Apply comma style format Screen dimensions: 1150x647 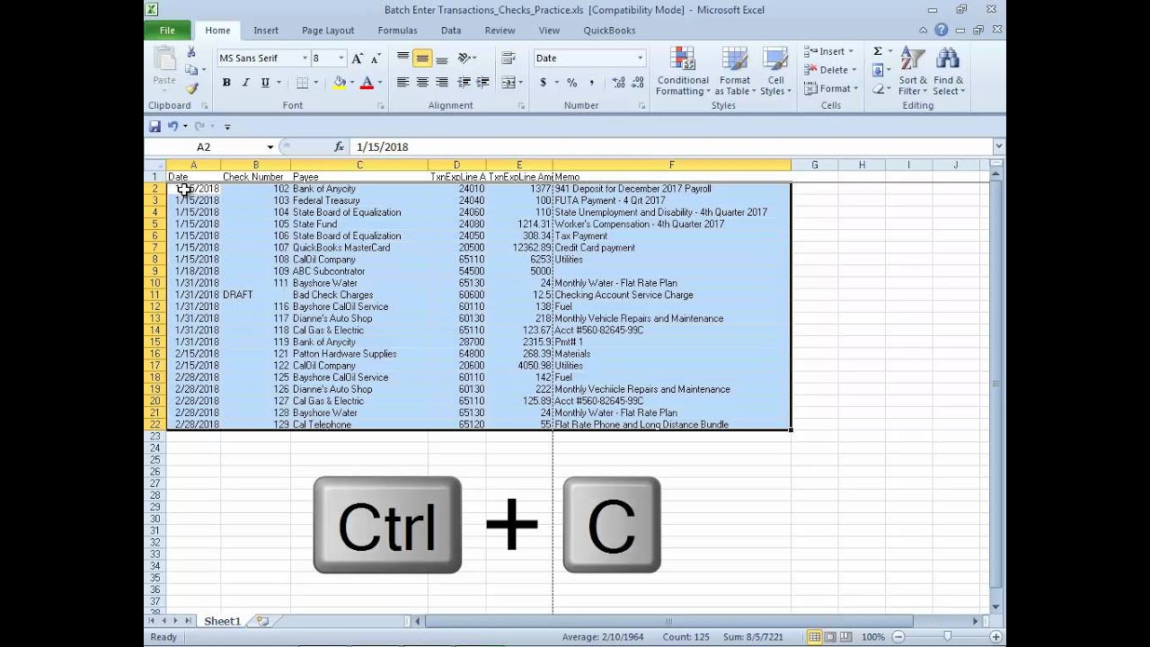591,83
